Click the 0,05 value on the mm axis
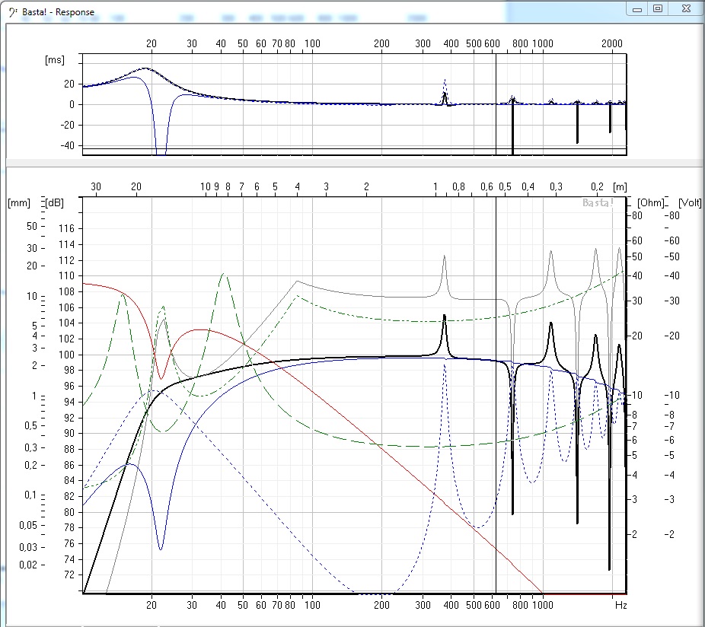 click(28, 526)
